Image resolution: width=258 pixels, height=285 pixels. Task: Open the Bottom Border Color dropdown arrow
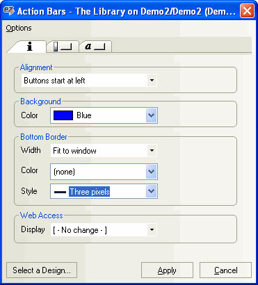[152, 172]
